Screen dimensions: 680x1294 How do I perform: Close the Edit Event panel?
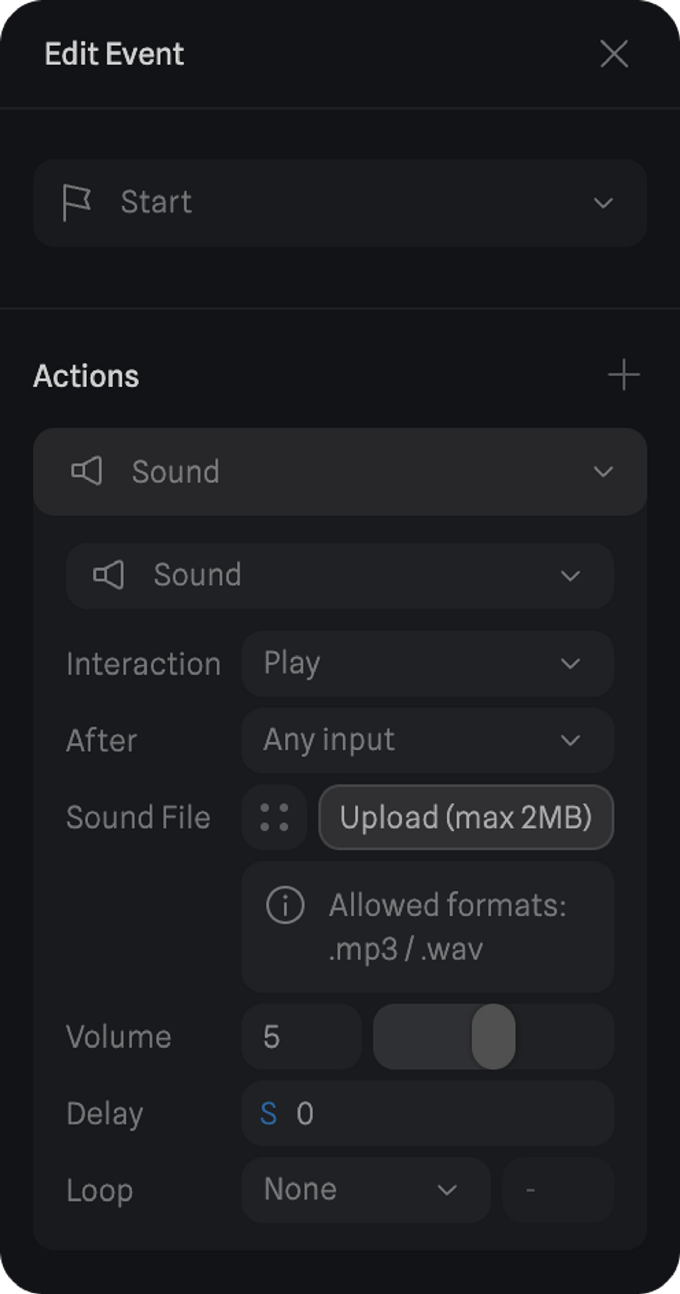614,54
